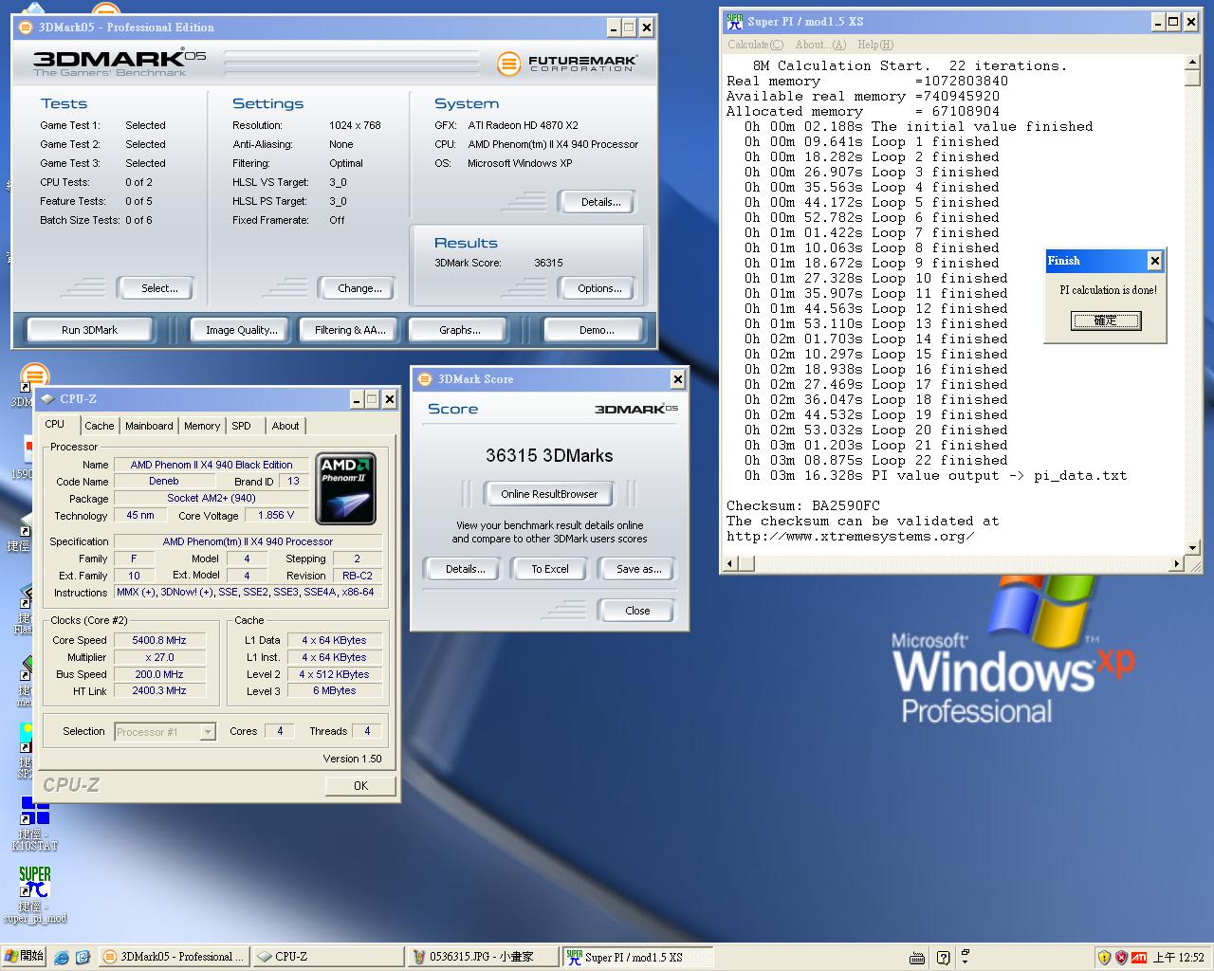Switch to CPU-Z taskbar button
This screenshot has height=971, width=1214.
pos(327,958)
